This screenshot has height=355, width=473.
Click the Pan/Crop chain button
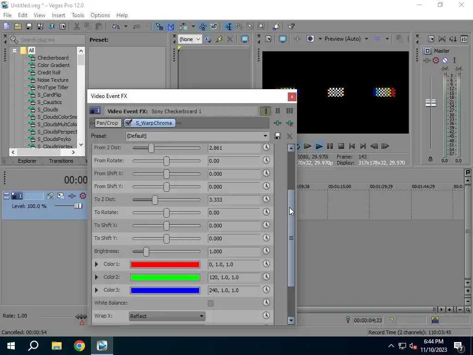(x=107, y=123)
